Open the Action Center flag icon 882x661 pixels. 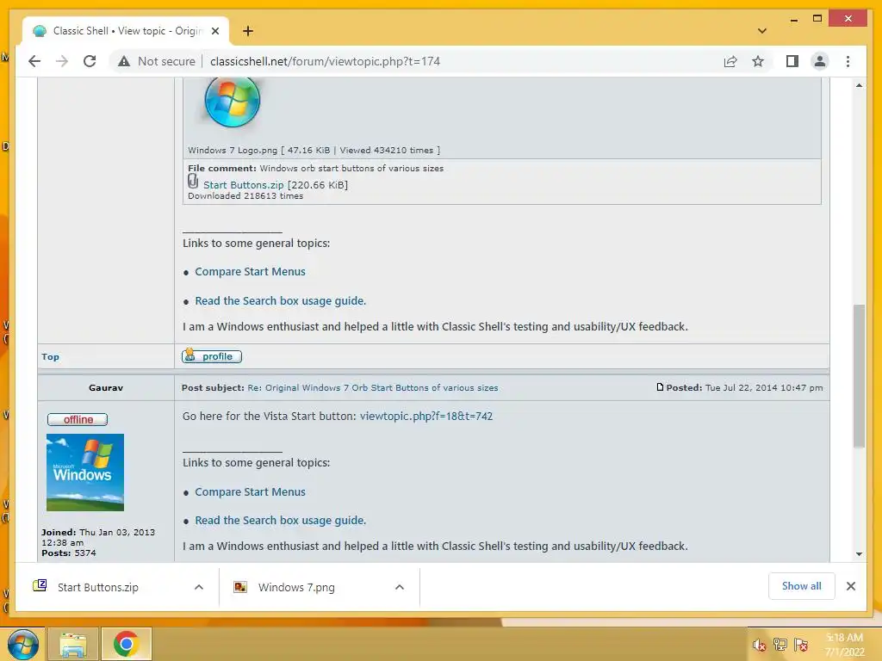pos(801,645)
